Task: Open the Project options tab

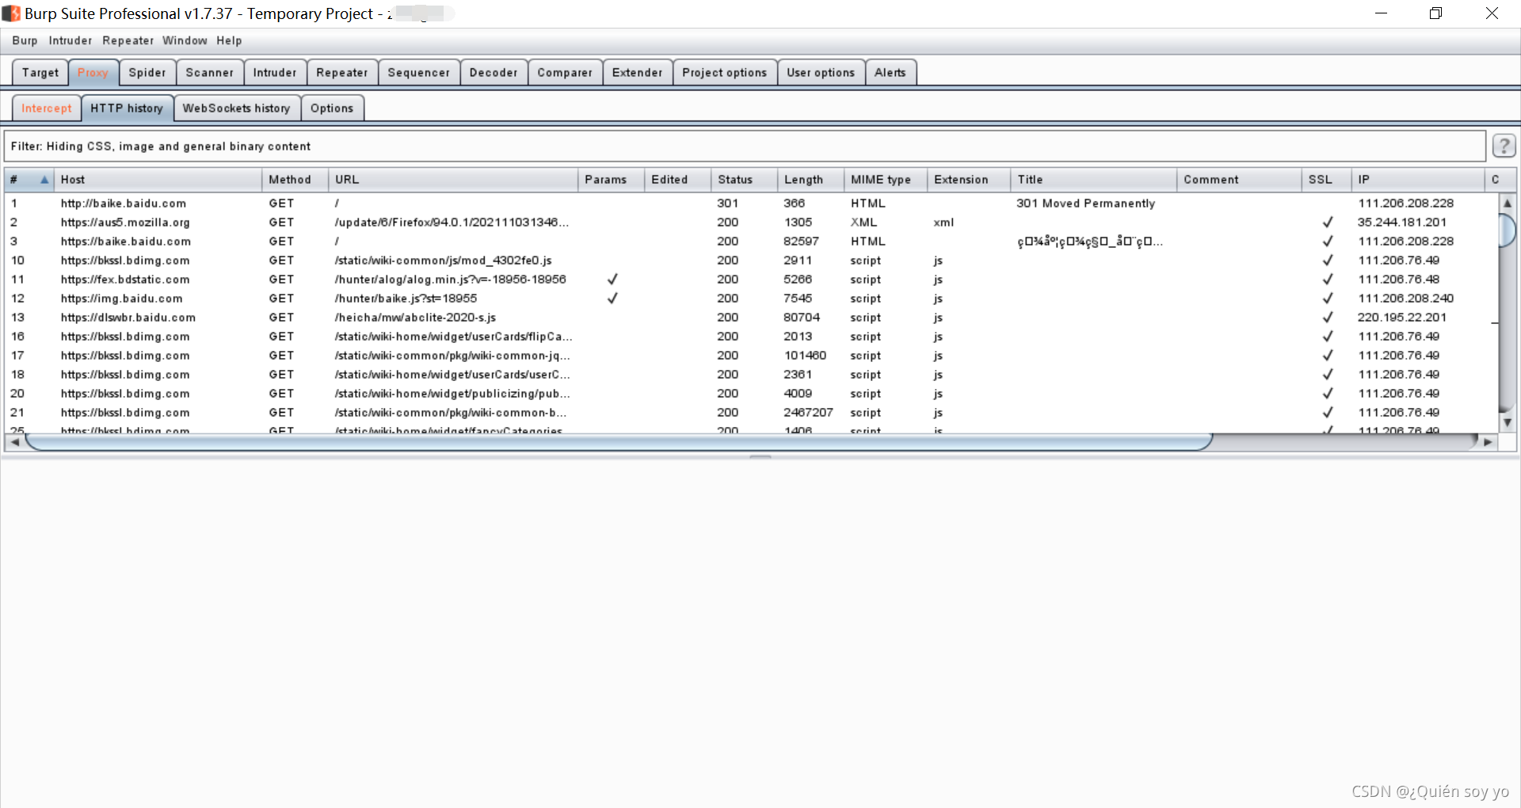Action: (x=725, y=72)
